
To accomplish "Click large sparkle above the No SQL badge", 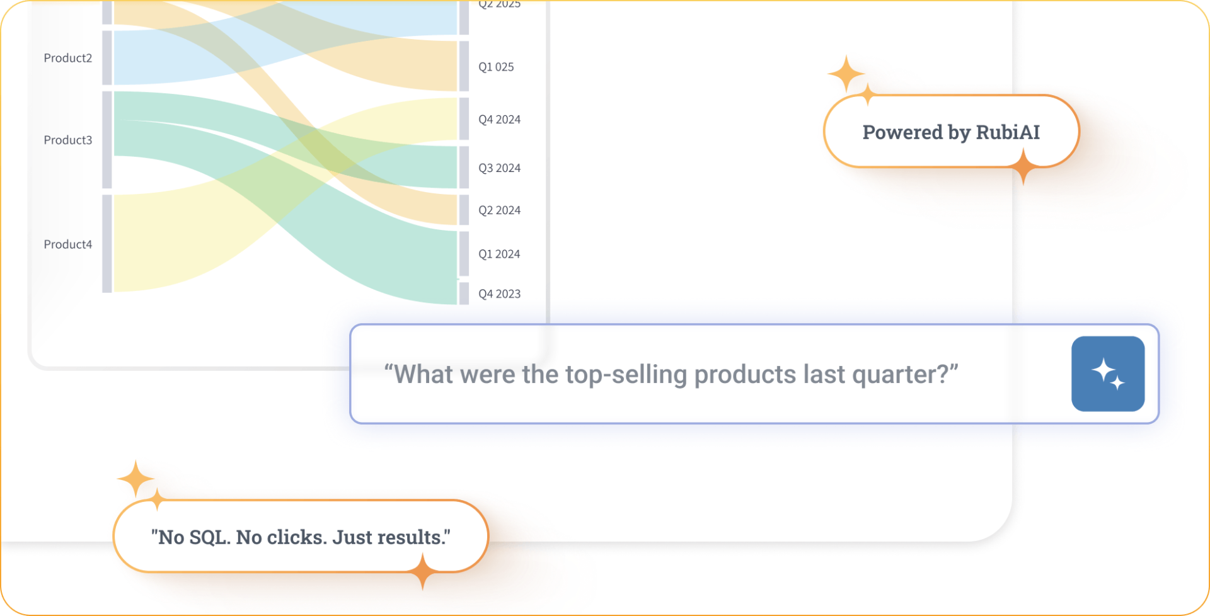I will point(135,479).
